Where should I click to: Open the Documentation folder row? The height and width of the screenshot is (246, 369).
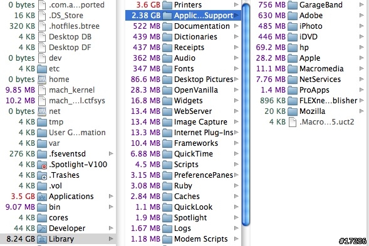coord(183,26)
